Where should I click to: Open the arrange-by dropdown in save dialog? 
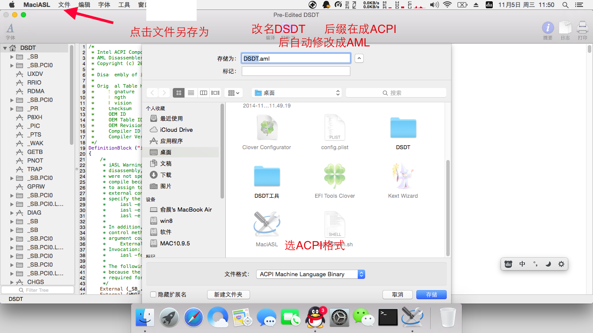[x=234, y=93]
